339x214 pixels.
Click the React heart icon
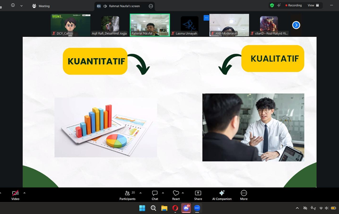(x=176, y=193)
